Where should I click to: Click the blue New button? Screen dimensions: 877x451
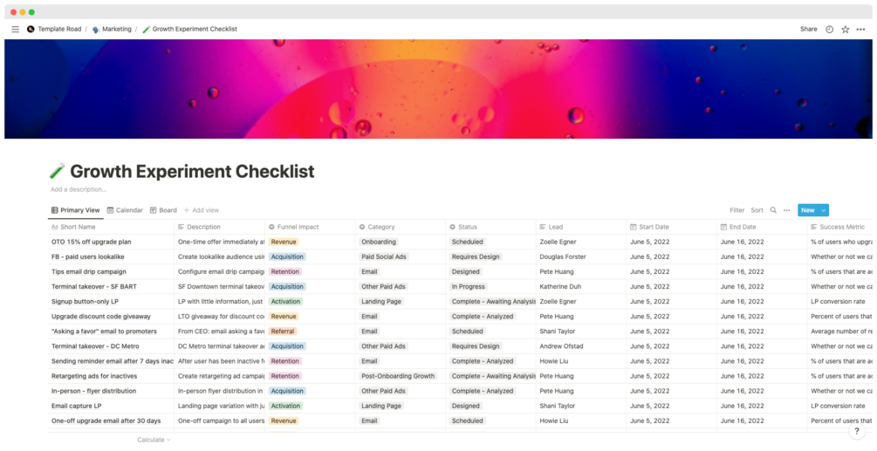[808, 210]
